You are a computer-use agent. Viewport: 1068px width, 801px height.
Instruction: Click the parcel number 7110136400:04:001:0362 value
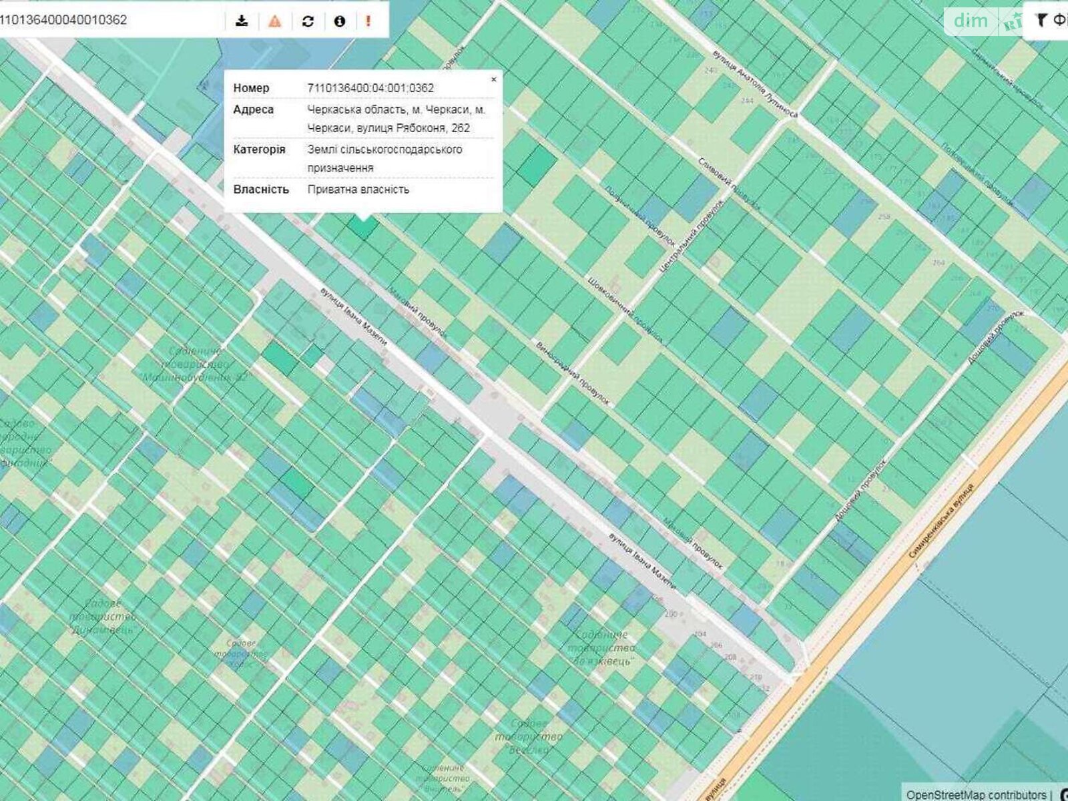tap(370, 88)
